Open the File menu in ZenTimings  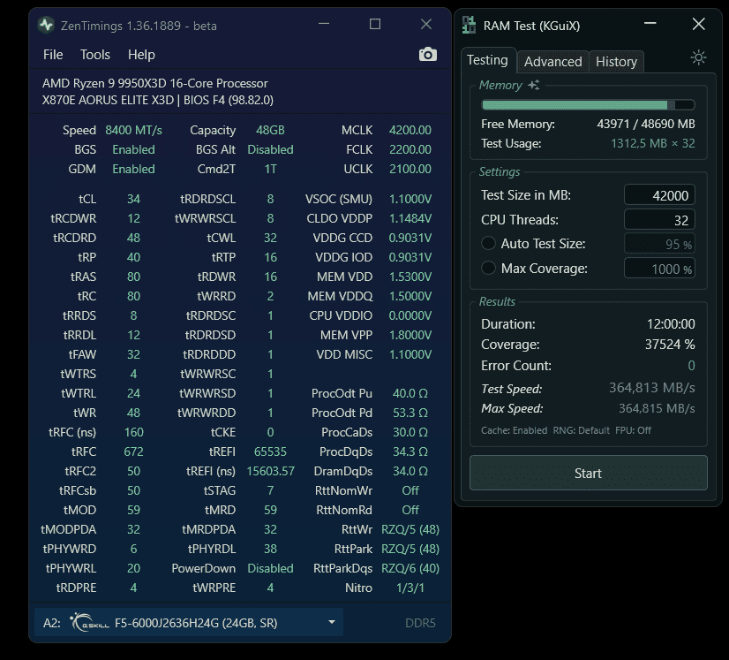coord(53,55)
